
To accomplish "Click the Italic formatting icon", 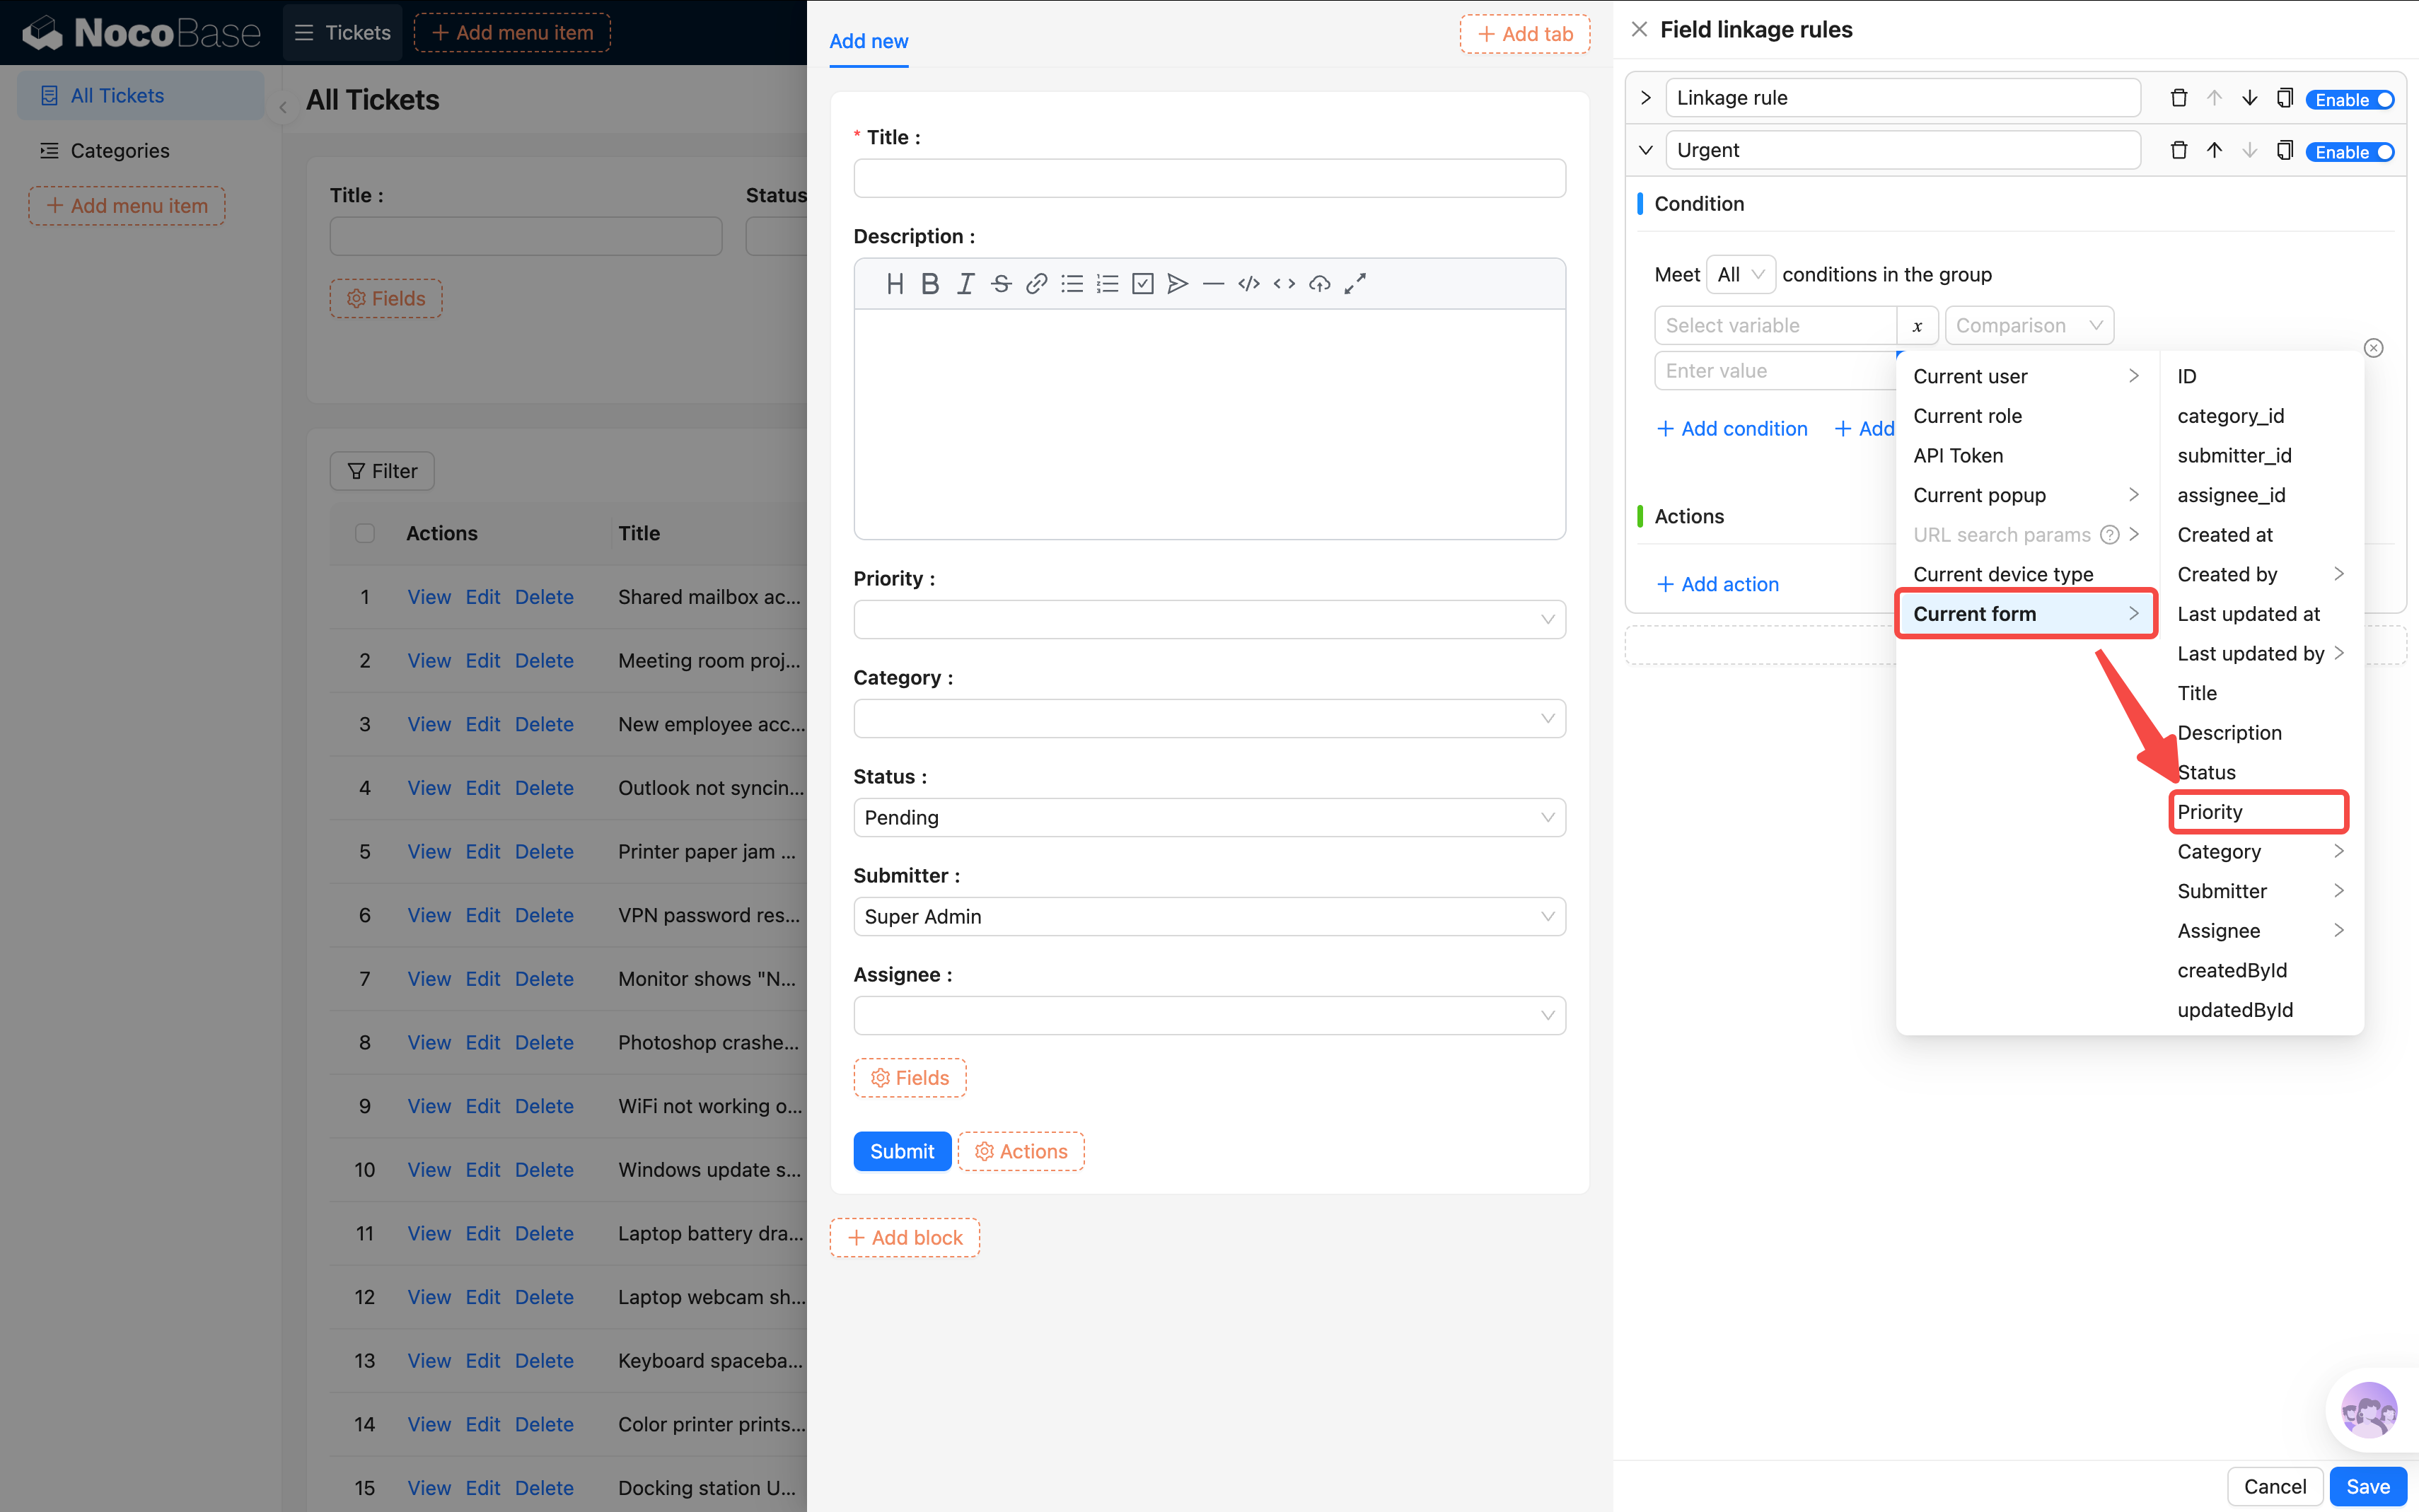I will point(965,284).
